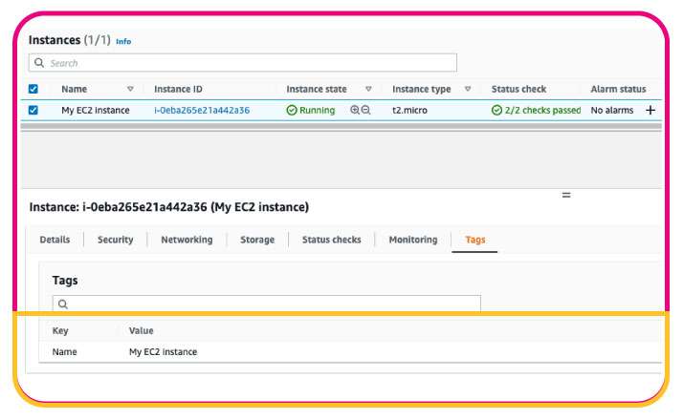Click the green Running status icon
Viewport: 683px width, 420px height.
click(x=292, y=111)
